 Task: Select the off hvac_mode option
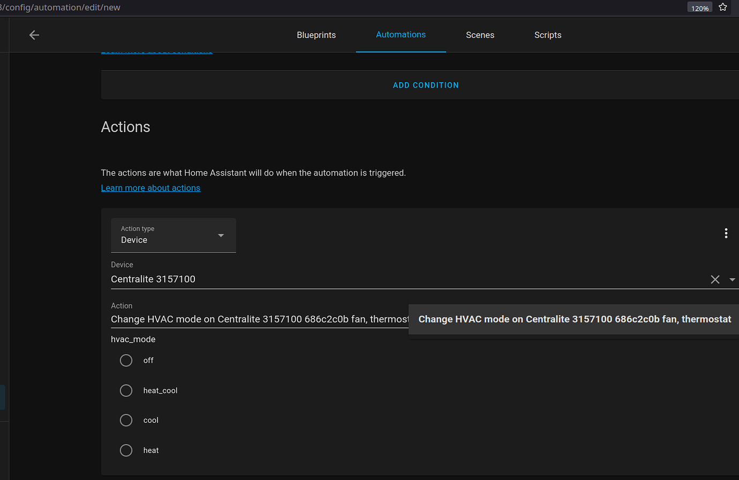point(126,361)
